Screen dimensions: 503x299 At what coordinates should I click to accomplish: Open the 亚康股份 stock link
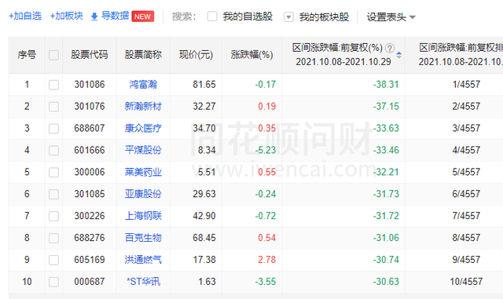[x=143, y=194]
